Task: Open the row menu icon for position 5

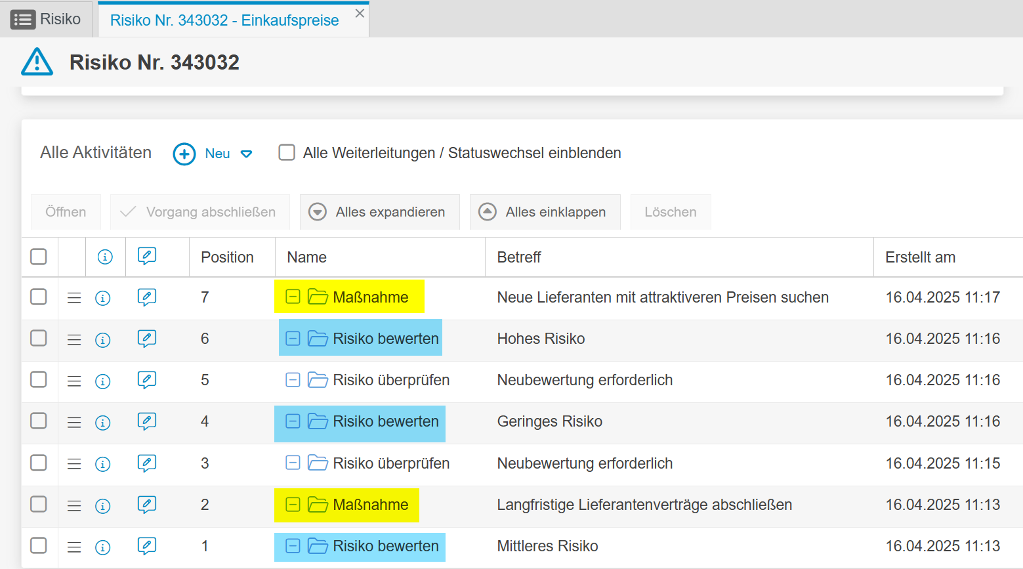Action: pyautogui.click(x=74, y=381)
